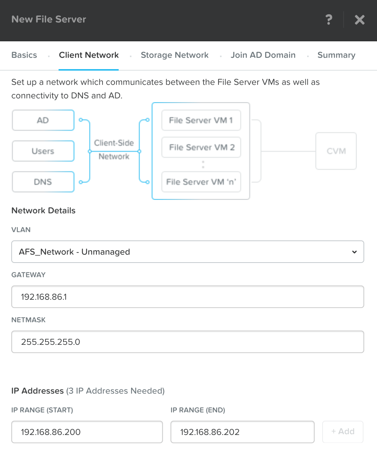Switch to the Storage Network tab

tap(175, 55)
